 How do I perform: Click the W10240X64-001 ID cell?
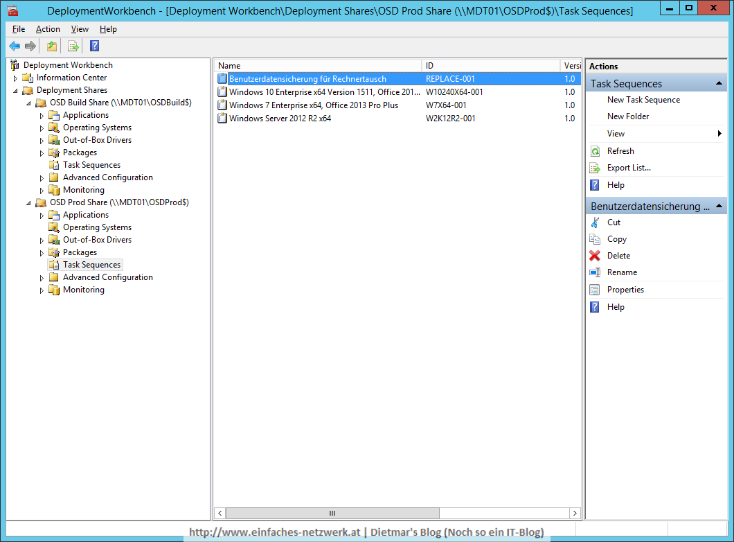pos(454,92)
